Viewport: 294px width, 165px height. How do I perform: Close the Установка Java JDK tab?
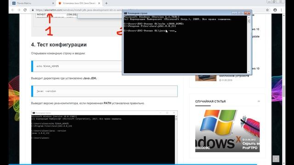click(99, 3)
